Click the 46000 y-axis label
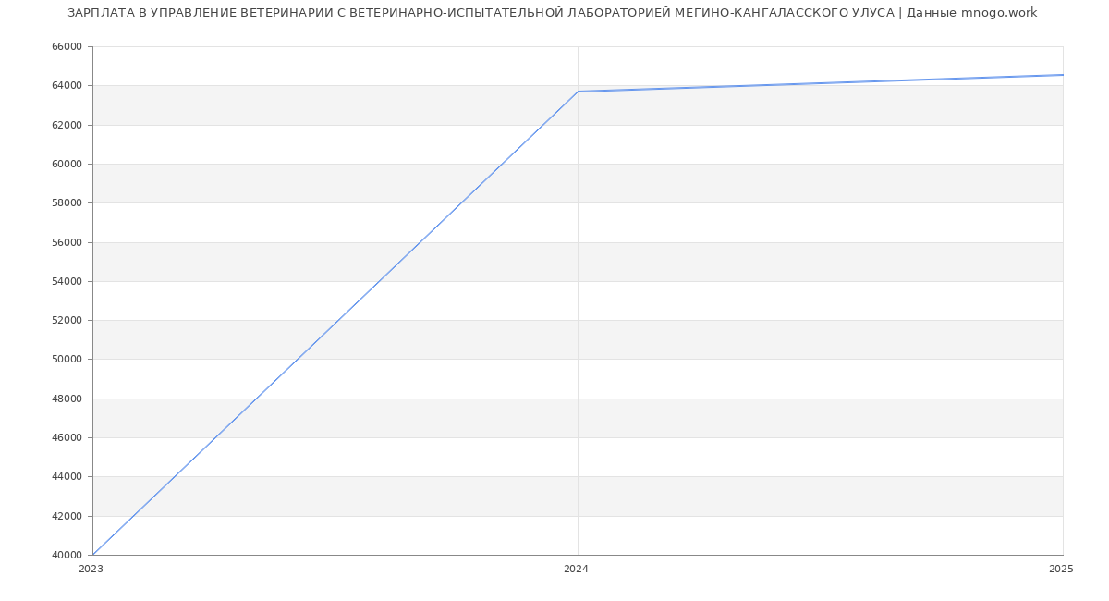Screen dimensions: 1109x601 click(x=67, y=438)
